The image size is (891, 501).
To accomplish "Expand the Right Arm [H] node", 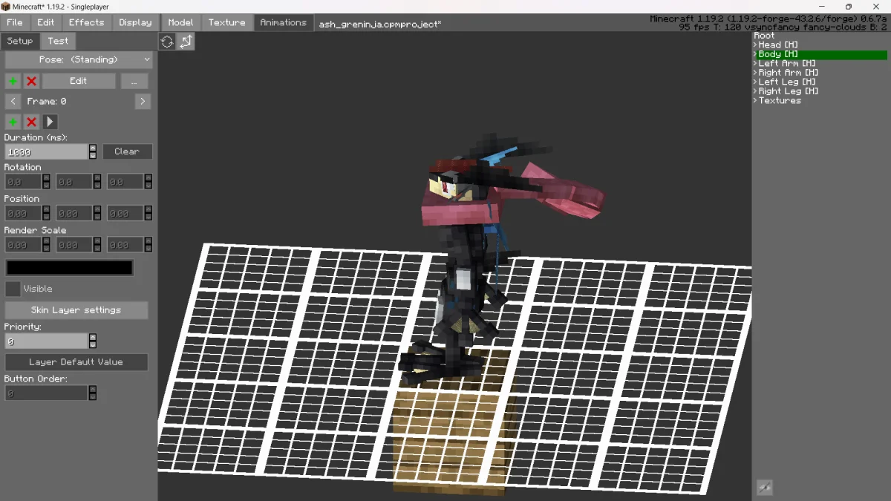I will [755, 73].
